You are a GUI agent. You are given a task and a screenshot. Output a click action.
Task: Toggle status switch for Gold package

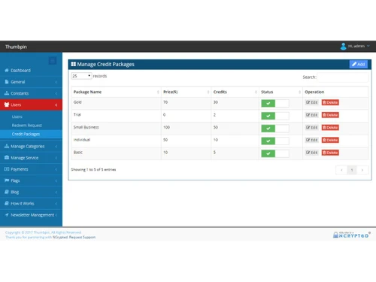pos(275,103)
